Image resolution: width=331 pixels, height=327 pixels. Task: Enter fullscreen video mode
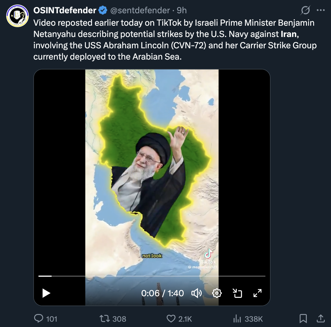click(x=257, y=293)
